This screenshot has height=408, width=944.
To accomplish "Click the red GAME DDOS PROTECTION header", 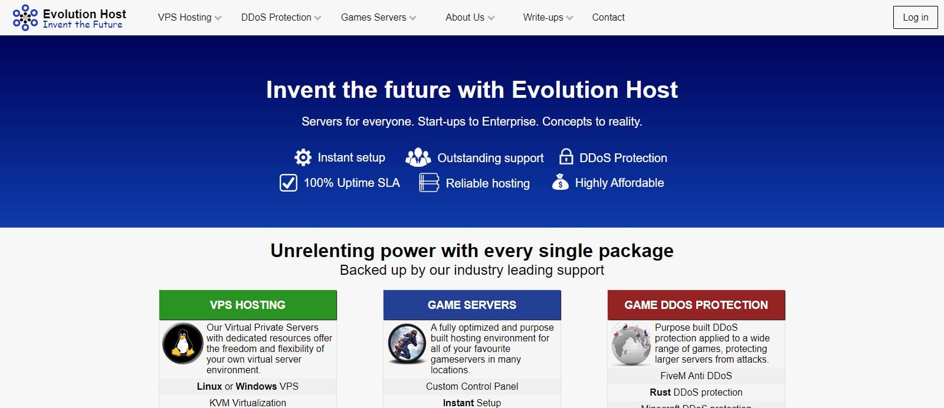I will tap(696, 305).
